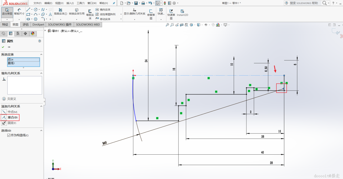The height and width of the screenshot is (179, 343).
Task: Select the Smart Dimension (智能尺寸) tool
Action: pos(19,11)
